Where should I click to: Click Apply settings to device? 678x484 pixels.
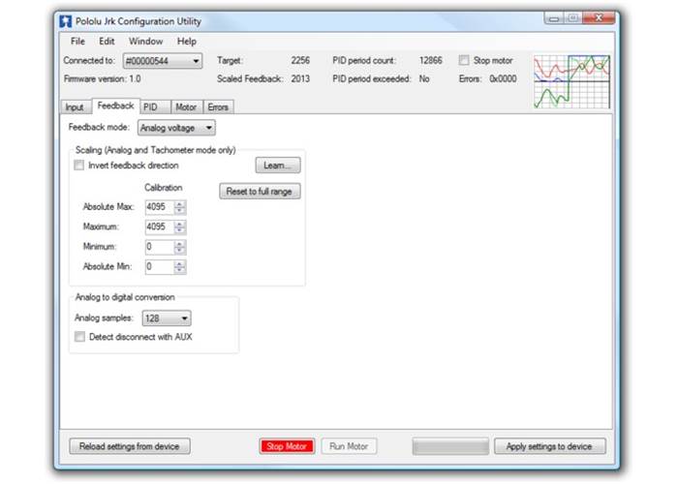[x=549, y=446]
